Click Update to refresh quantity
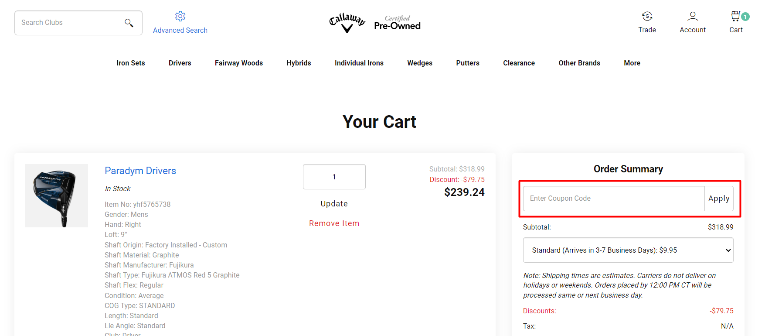Screen dimensions: 765x336 tap(334, 203)
